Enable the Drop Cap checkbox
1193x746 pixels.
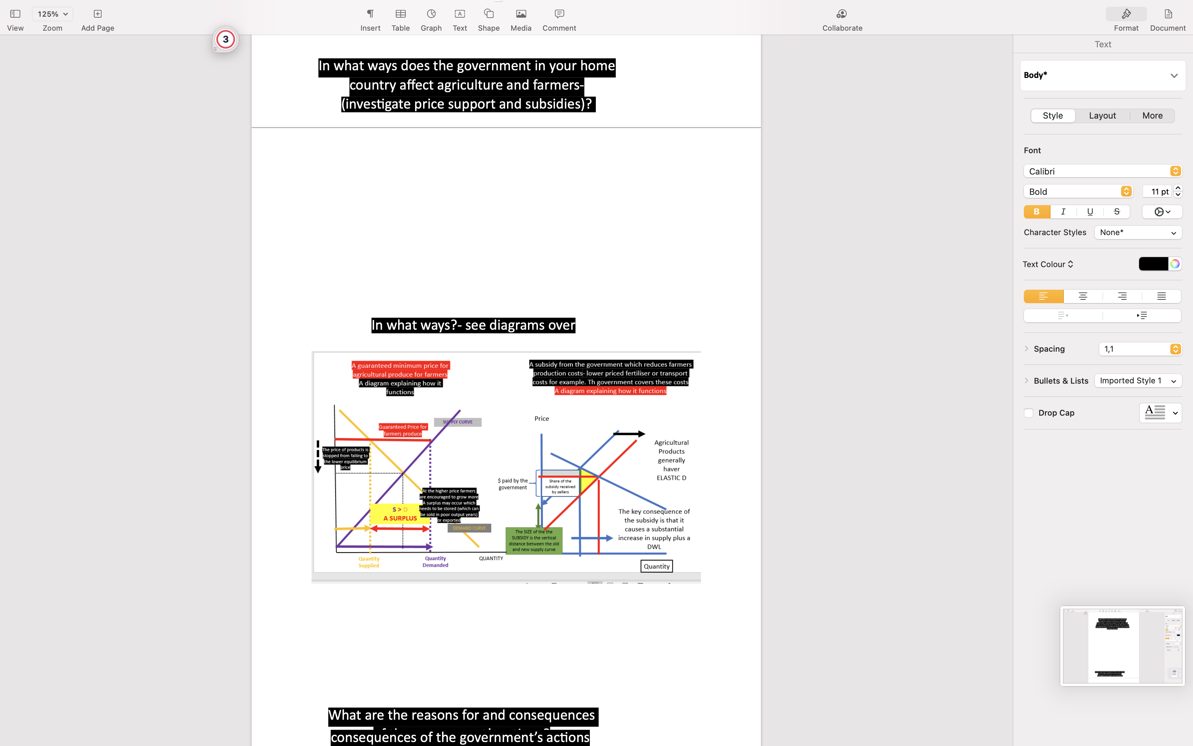click(1028, 413)
